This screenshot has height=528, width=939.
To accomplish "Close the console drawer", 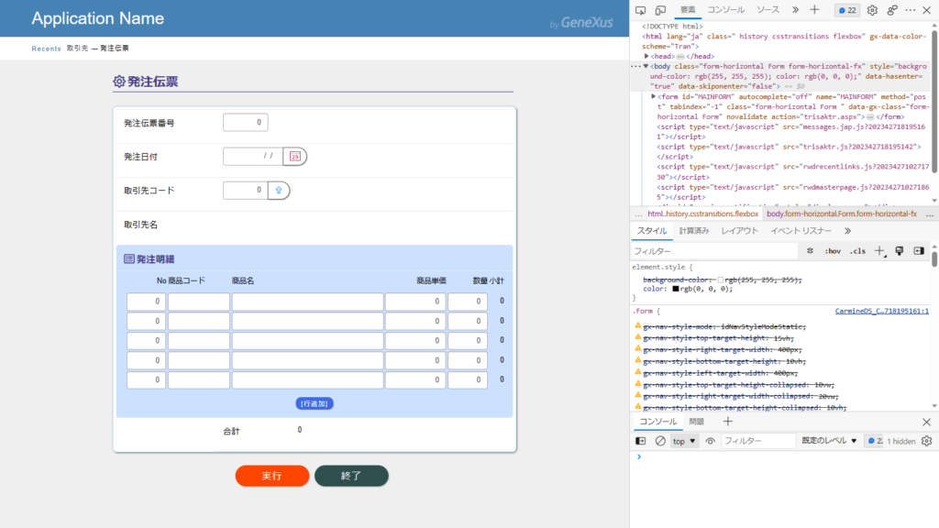I will coord(926,422).
